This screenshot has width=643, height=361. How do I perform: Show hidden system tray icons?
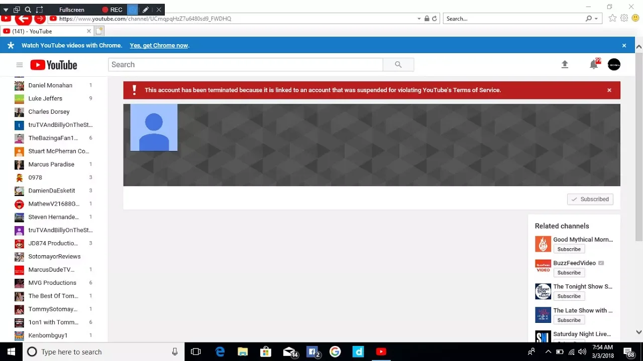tap(548, 351)
